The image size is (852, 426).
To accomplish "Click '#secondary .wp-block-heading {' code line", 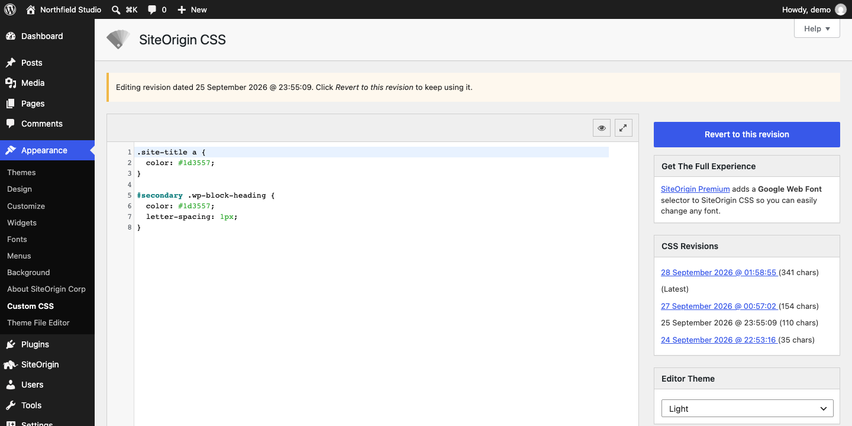I will tap(206, 195).
